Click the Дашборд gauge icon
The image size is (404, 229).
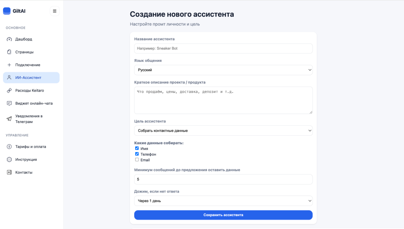pos(9,39)
